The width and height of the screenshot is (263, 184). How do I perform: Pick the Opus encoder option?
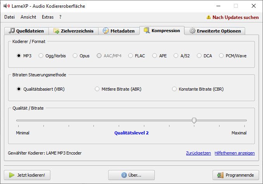coord(75,56)
